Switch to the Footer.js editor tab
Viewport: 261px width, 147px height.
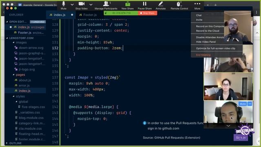90,15
